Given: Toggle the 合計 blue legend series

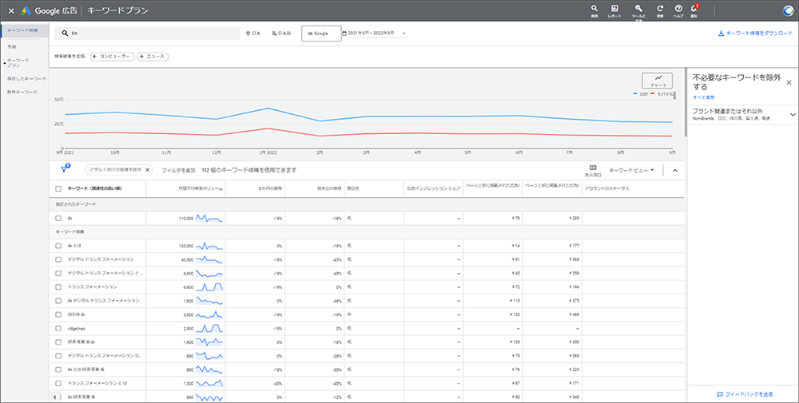Looking at the screenshot, I should pyautogui.click(x=640, y=94).
